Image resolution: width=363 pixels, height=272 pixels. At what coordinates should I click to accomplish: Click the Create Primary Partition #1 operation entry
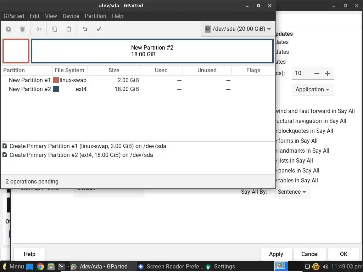[x=88, y=146]
